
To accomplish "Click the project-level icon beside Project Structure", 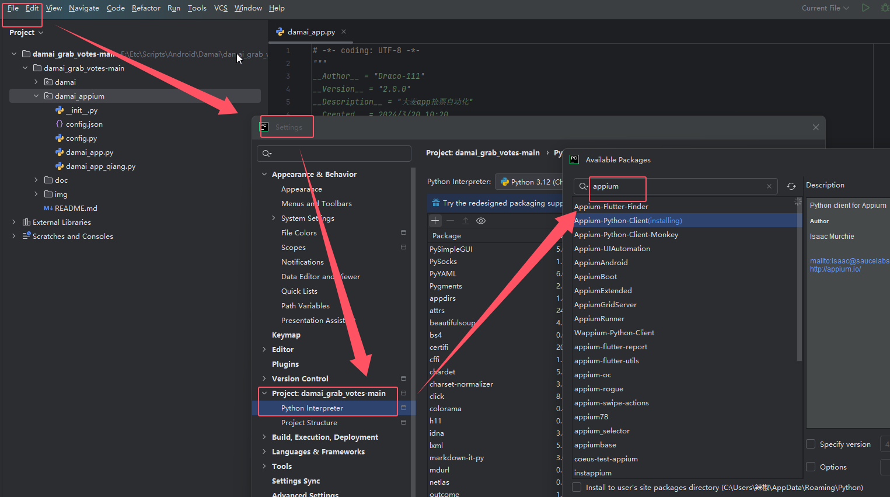I will pos(403,422).
